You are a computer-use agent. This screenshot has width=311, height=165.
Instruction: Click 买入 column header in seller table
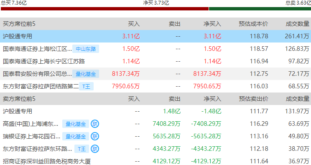point(134,99)
